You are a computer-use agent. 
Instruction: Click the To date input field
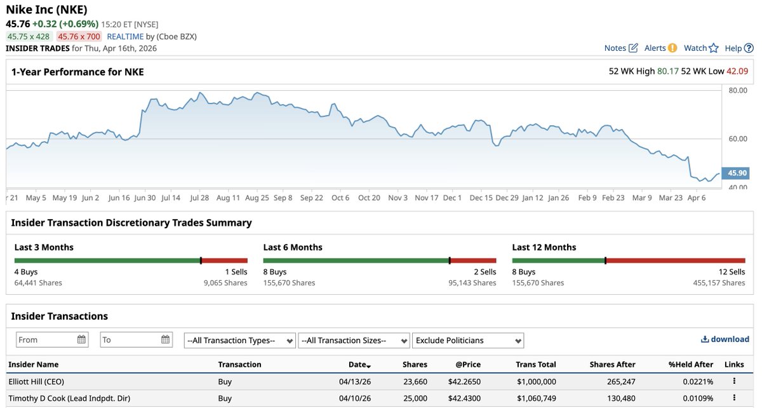(136, 339)
